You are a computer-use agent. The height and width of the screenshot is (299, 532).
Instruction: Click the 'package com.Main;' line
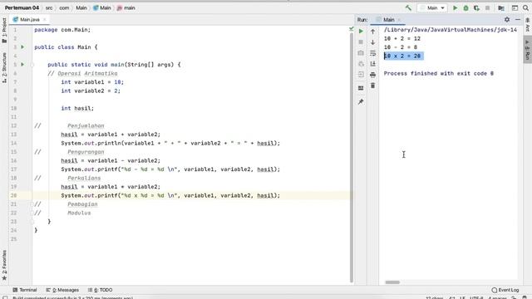click(62, 30)
